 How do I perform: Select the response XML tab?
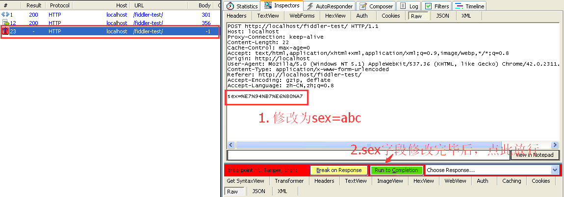[282, 191]
